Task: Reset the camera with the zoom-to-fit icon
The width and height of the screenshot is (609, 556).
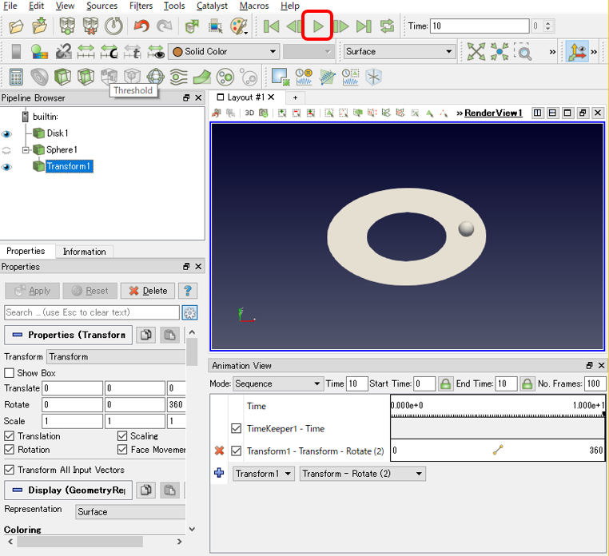Action: tap(476, 51)
